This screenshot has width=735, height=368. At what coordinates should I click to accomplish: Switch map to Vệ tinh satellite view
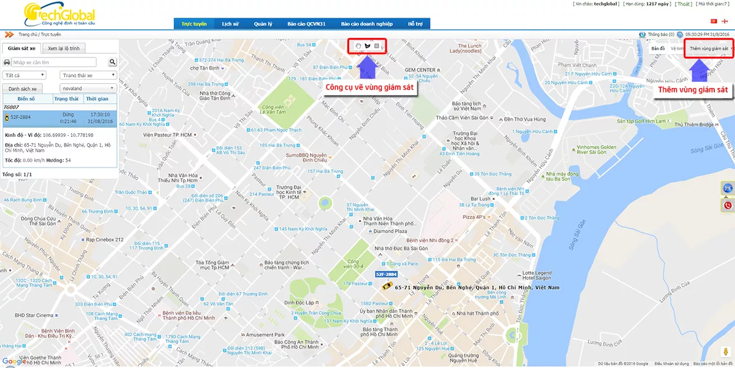(677, 48)
